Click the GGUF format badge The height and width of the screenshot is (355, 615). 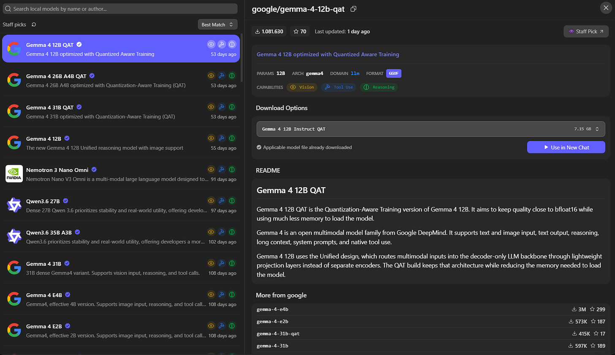(394, 73)
